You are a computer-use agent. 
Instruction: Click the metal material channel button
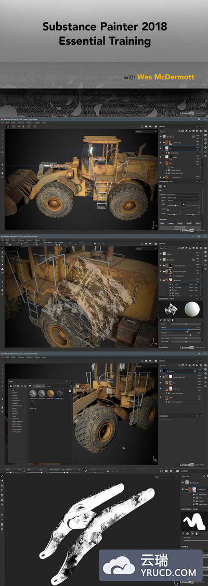[189, 223]
